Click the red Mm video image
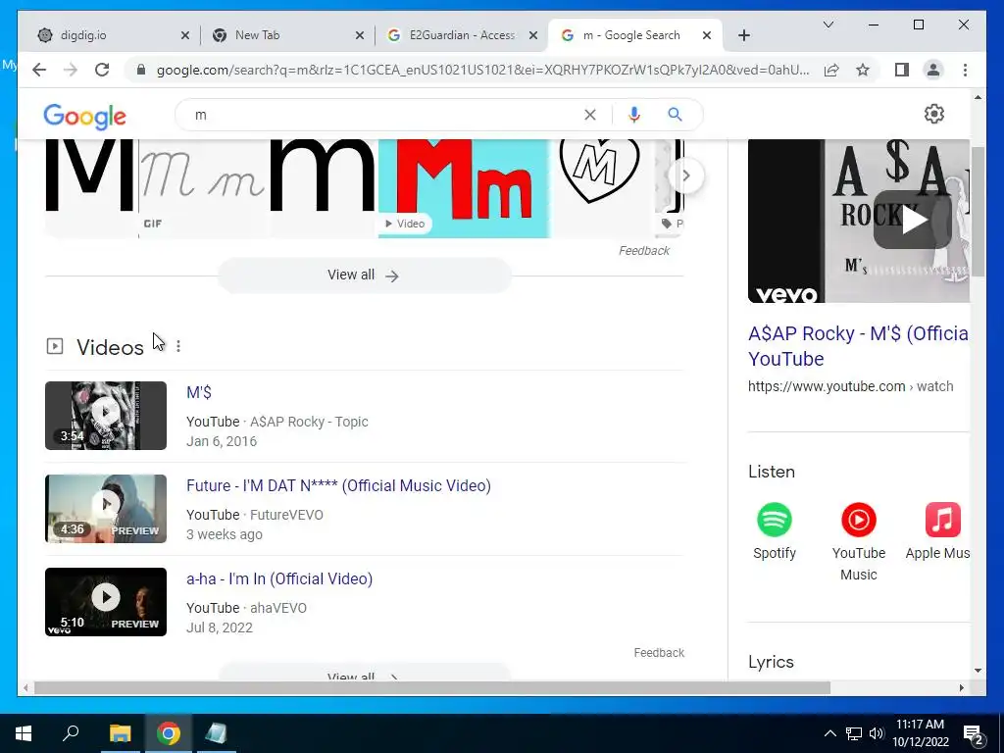Viewport: 1004px width, 753px height. coord(464,188)
